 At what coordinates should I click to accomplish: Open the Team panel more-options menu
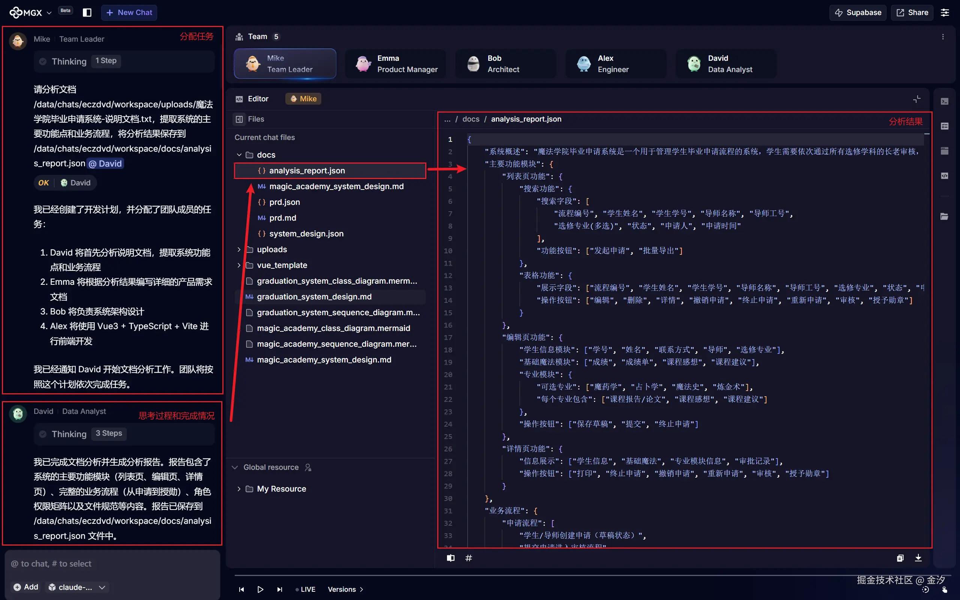(x=942, y=36)
